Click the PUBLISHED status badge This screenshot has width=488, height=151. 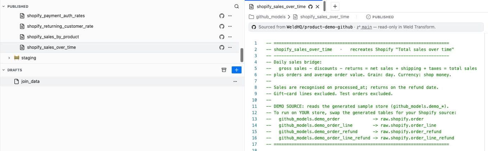pos(380,17)
